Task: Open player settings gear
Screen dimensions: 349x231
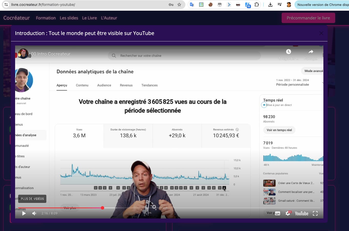Action: click(288, 213)
